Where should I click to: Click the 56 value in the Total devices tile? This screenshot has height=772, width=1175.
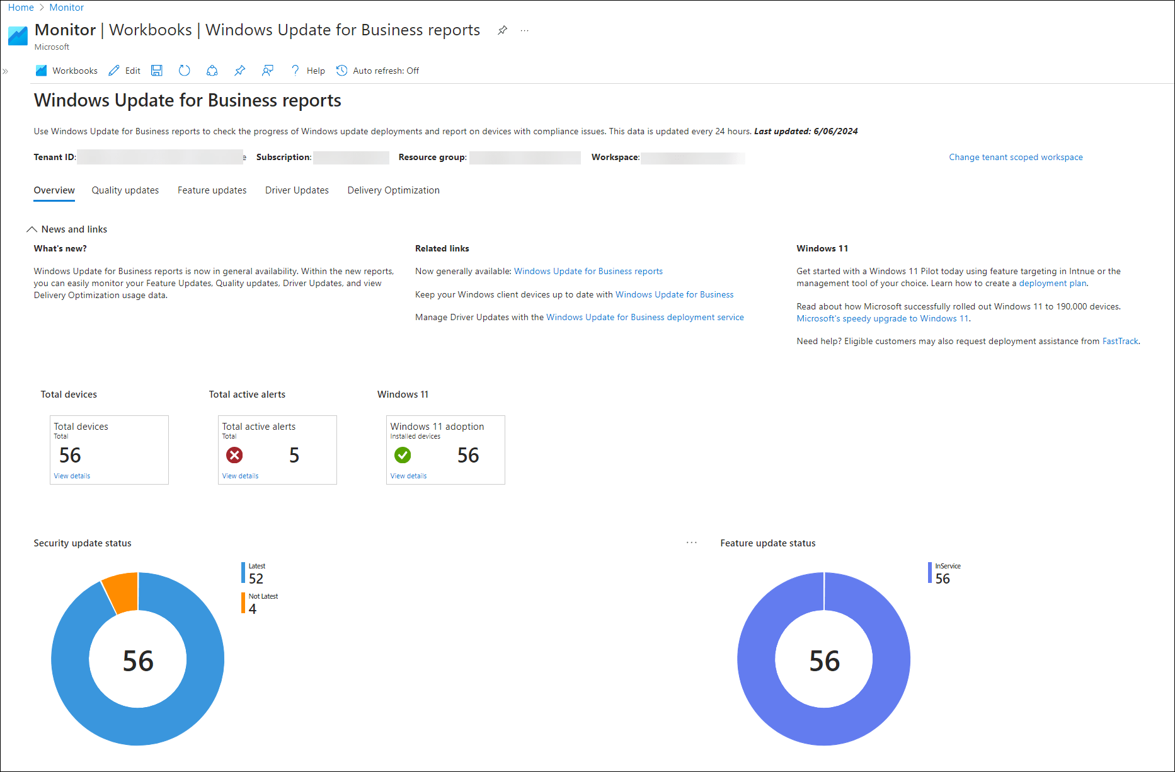[x=70, y=455]
